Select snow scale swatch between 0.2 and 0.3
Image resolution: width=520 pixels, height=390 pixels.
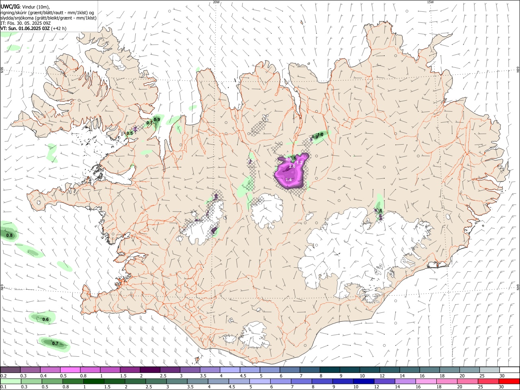pos(10,370)
